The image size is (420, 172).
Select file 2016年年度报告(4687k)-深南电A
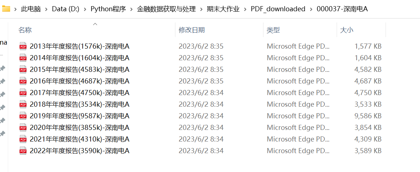click(x=80, y=81)
